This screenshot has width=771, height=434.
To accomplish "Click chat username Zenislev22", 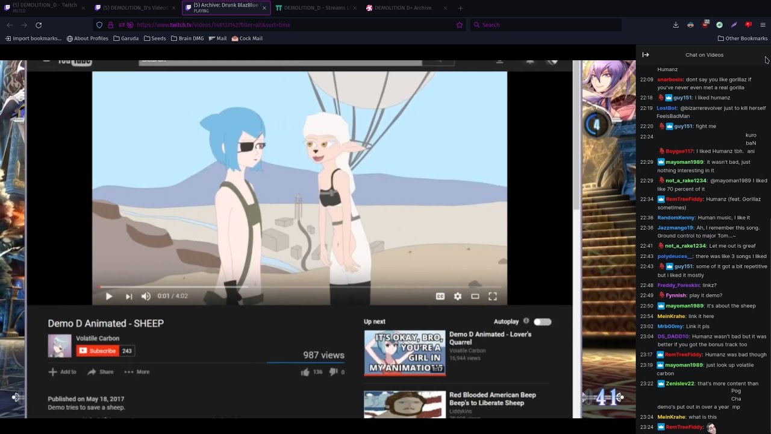I will click(680, 383).
